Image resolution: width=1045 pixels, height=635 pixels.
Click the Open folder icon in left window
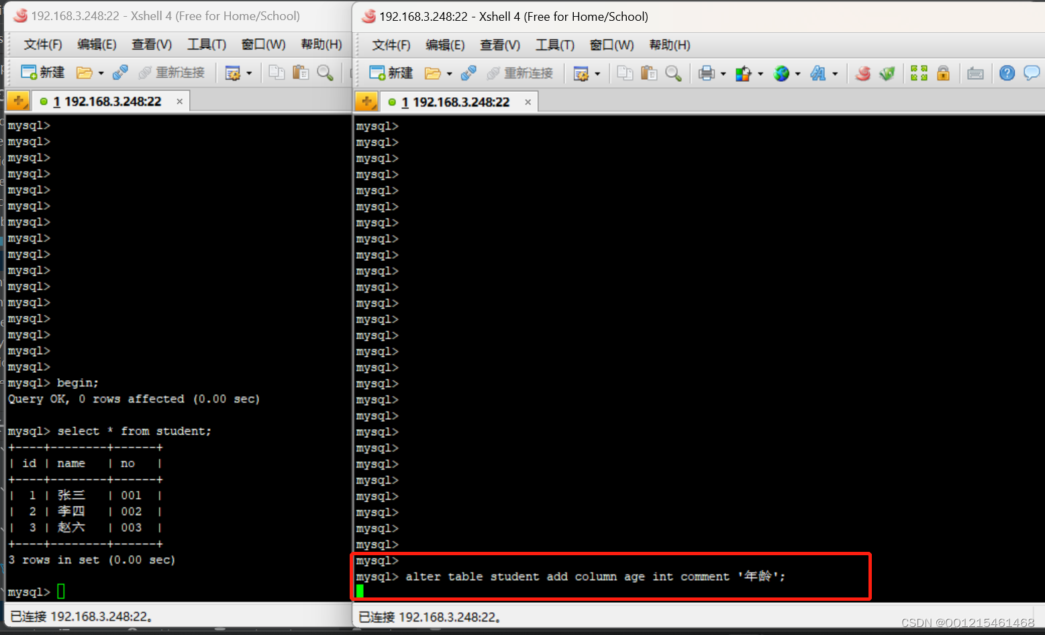coord(84,72)
